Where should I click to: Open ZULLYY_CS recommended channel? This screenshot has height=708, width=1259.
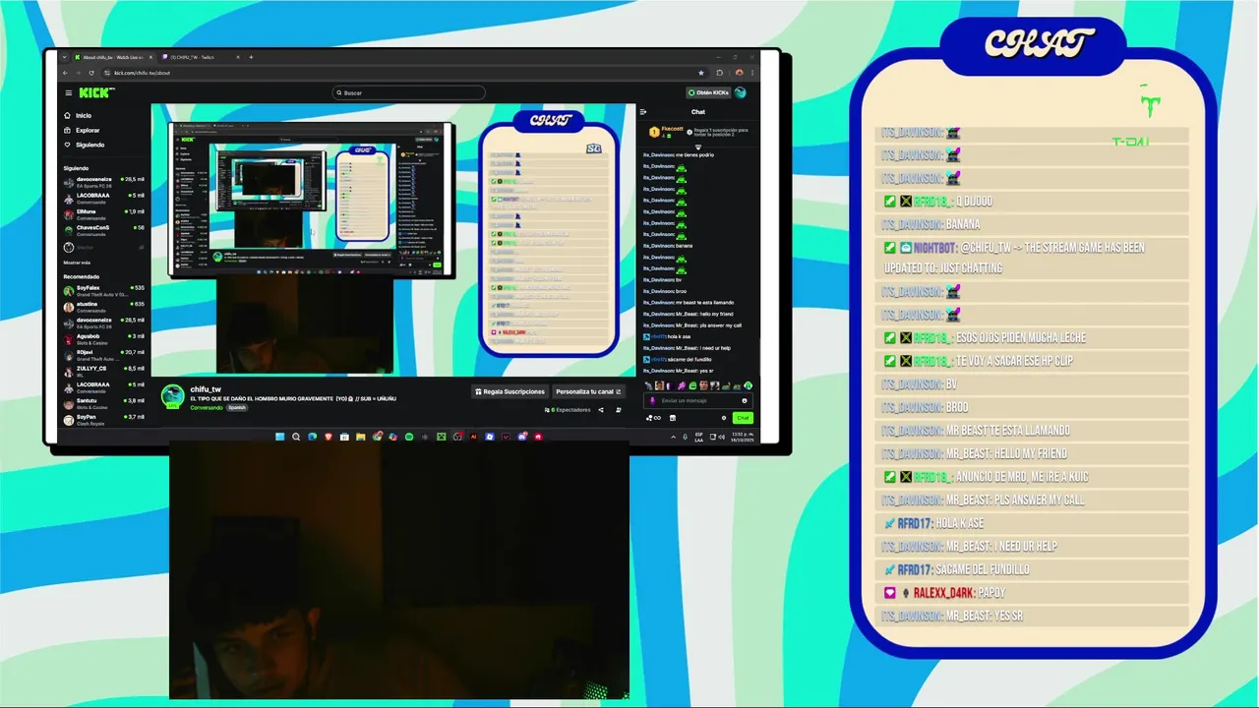[104, 371]
